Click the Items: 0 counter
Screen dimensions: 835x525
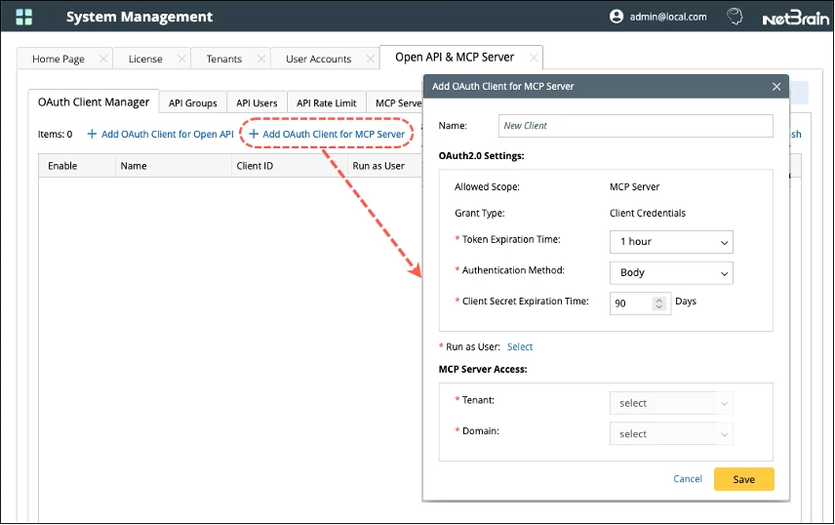(x=55, y=134)
